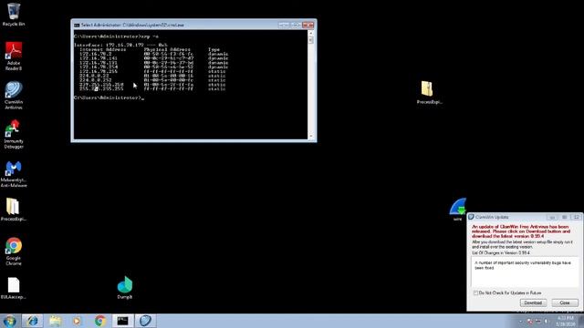Image resolution: width=584 pixels, height=328 pixels.
Task: Open Immunity Debugger desktop shortcut
Action: (14, 134)
